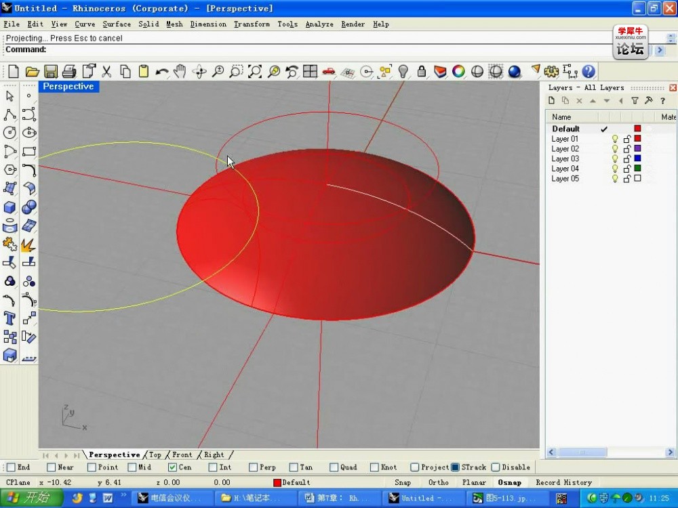Click the padlock Lock objects icon
The width and height of the screenshot is (678, 508).
pyautogui.click(x=422, y=71)
